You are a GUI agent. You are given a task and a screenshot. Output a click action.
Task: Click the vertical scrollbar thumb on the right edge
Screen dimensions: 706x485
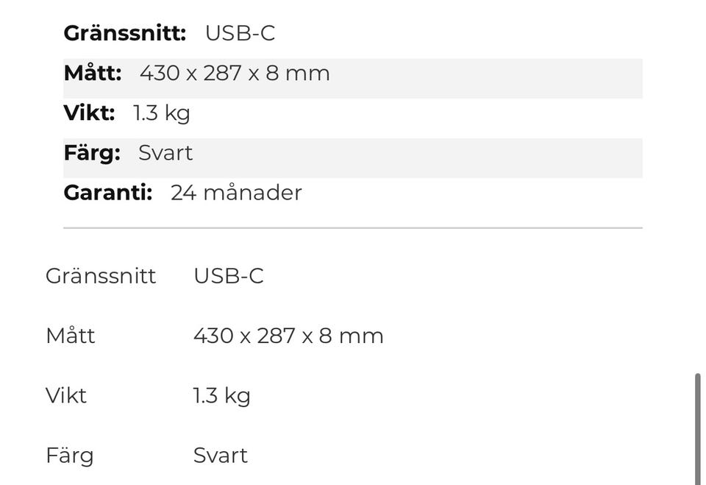(x=697, y=429)
